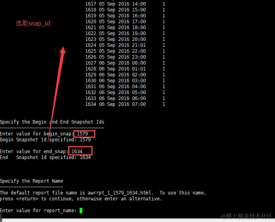Click snapshot row 1633 06 Sep 2016 06:00
This screenshot has height=222, width=275.
pos(125,98)
